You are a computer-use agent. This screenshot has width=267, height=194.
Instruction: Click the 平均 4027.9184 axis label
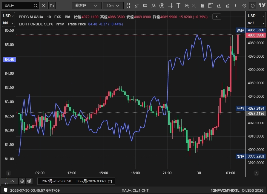pos(251,108)
